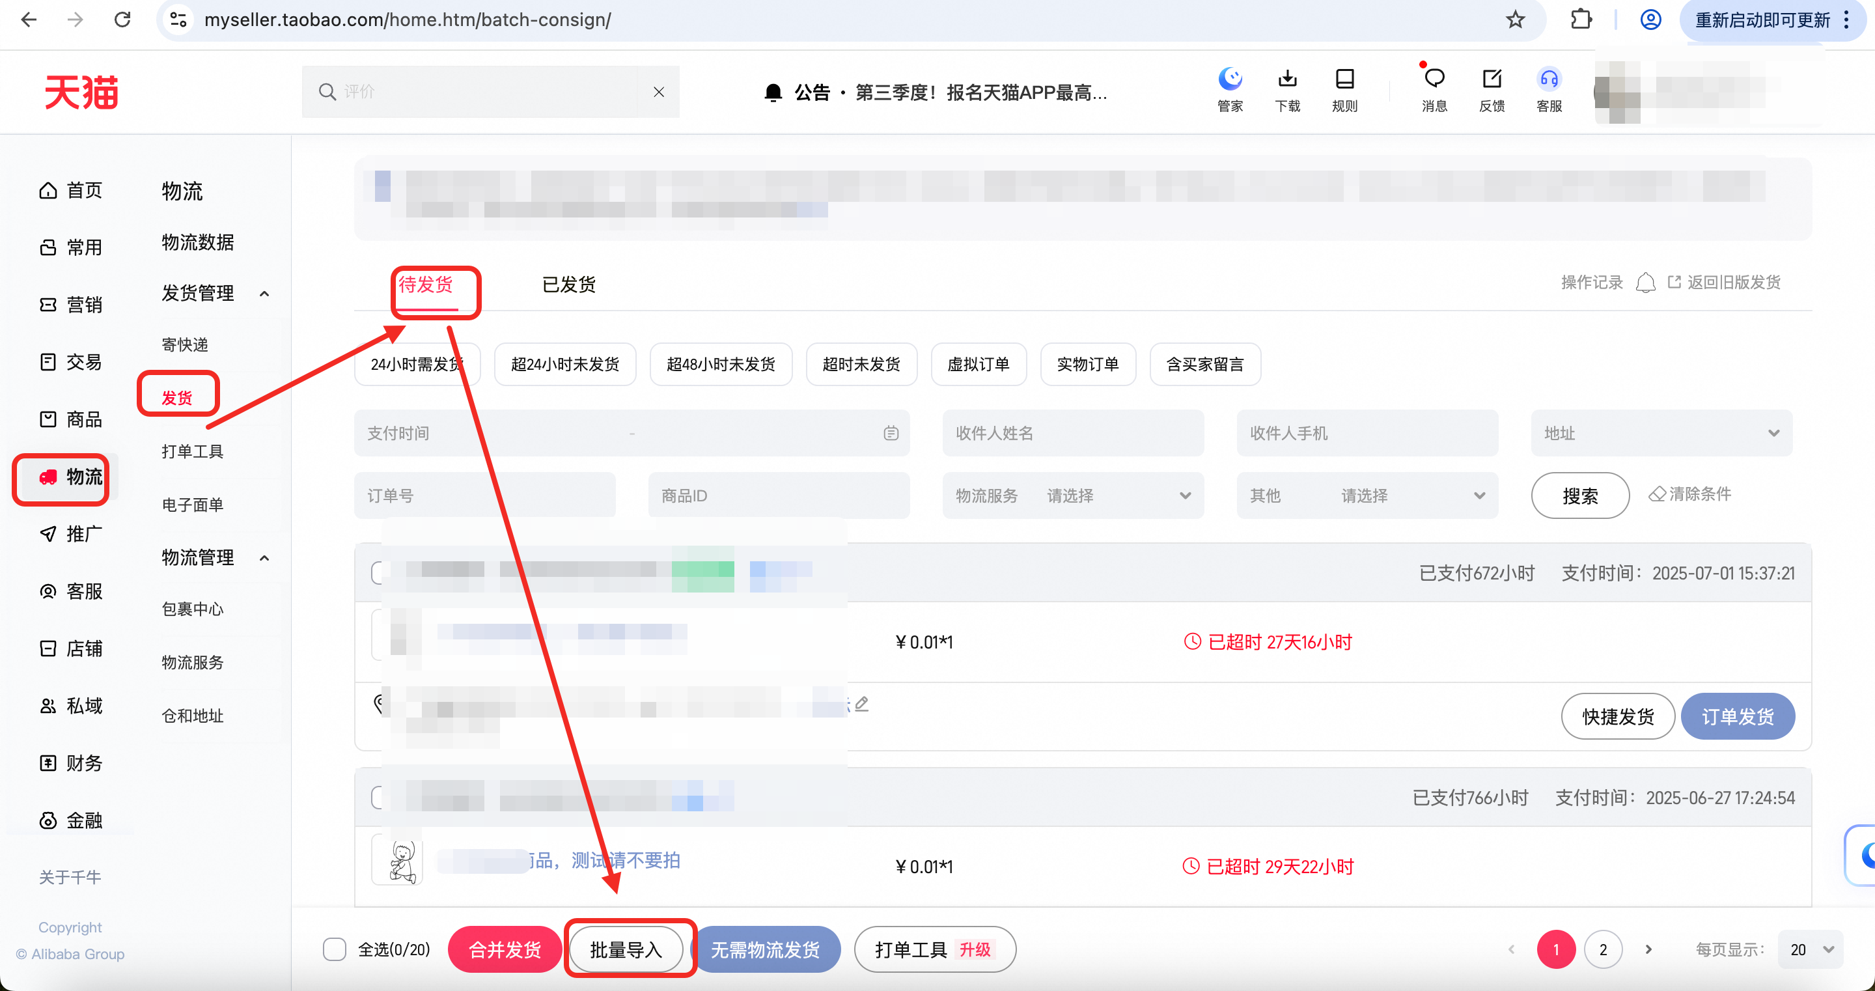This screenshot has width=1875, height=991.
Task: Open 营销 in the sidebar
Action: pos(70,305)
